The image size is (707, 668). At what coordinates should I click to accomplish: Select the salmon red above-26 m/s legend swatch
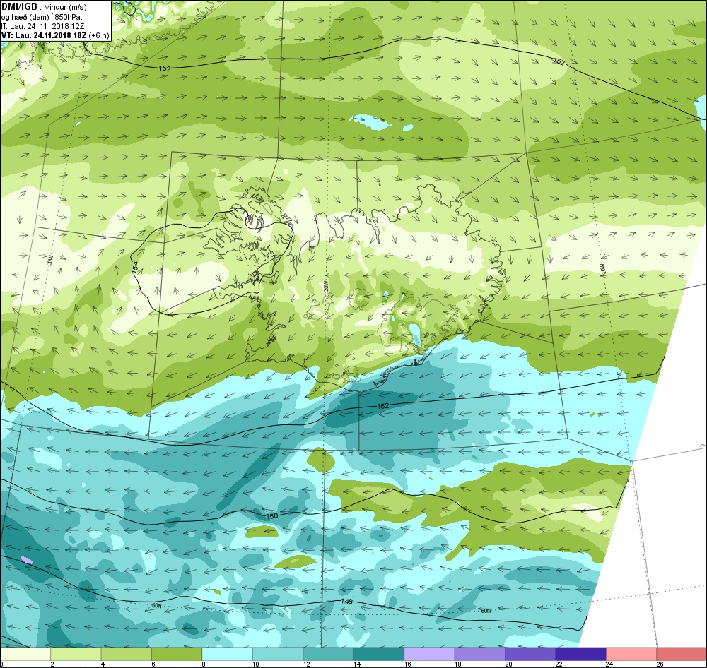pyautogui.click(x=682, y=654)
